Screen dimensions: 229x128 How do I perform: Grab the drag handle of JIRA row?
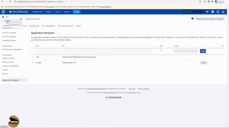coord(33,57)
